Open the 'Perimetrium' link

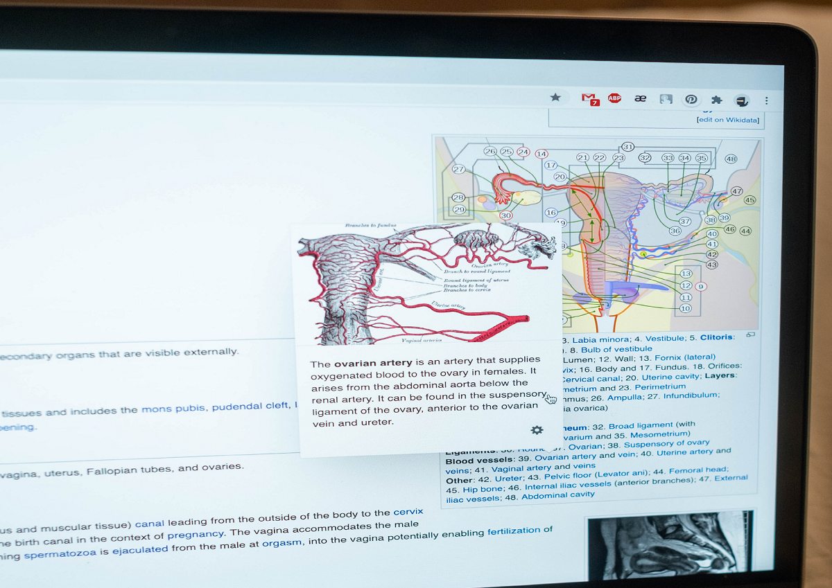click(660, 387)
